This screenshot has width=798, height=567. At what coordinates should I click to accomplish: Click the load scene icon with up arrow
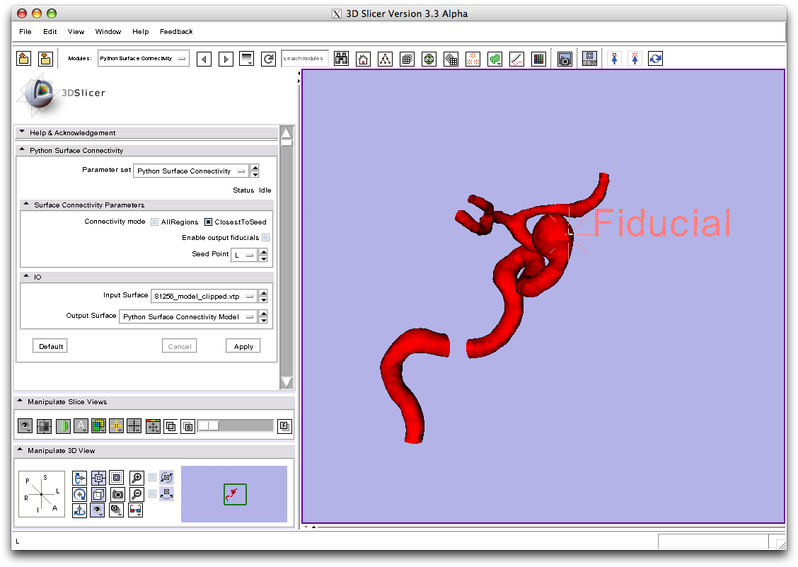[23, 59]
